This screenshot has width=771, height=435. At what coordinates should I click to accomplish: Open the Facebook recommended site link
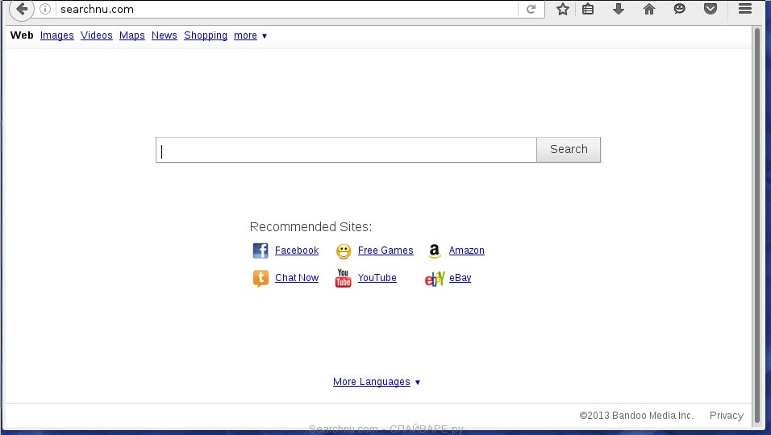click(x=296, y=251)
